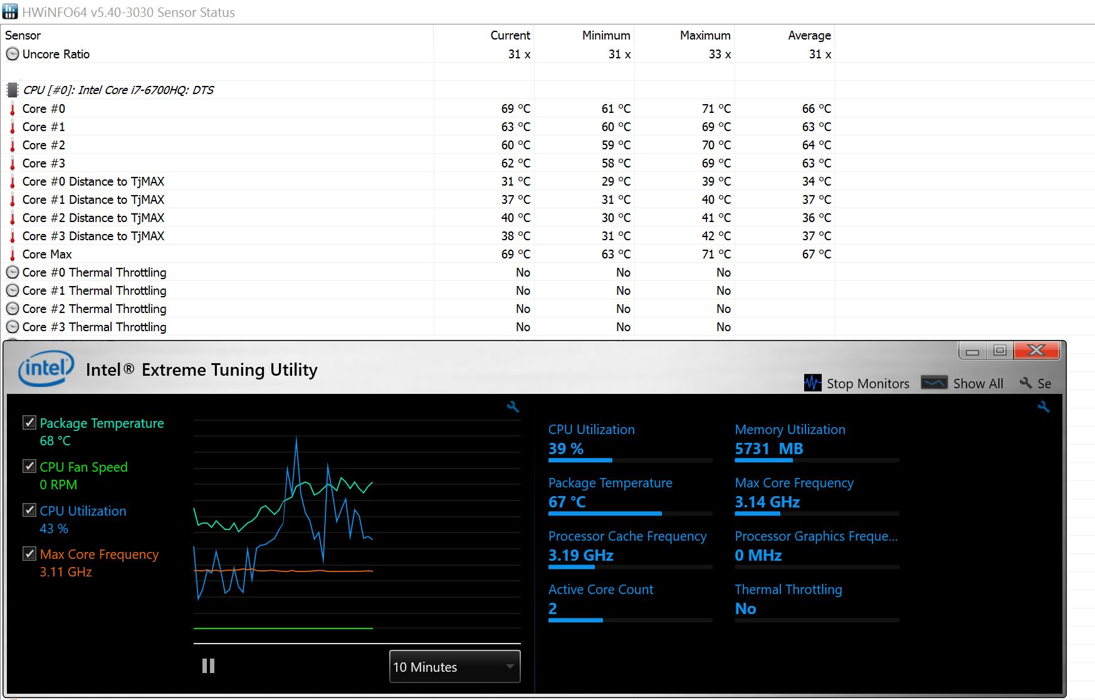
Task: Click the Memory Utilization 5731 MB bar
Action: [817, 460]
